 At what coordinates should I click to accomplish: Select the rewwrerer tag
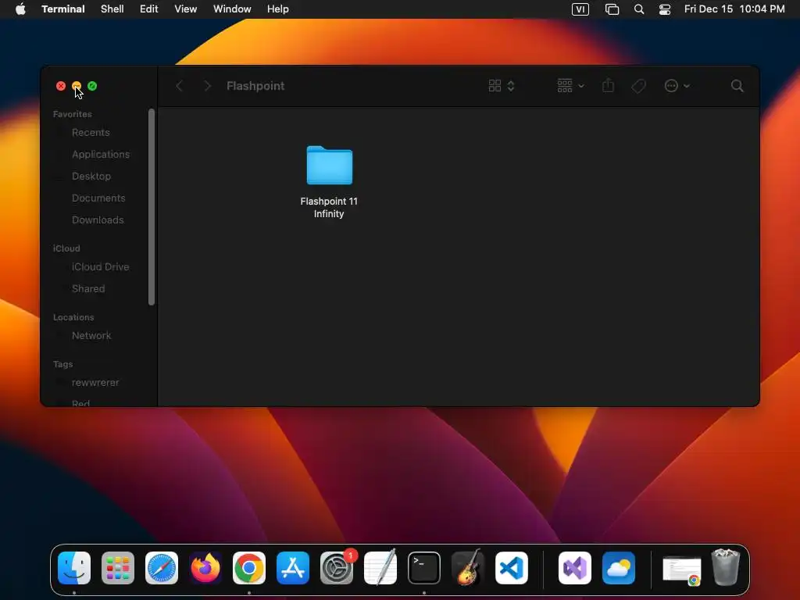pos(95,383)
